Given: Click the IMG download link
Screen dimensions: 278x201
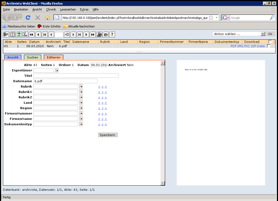Looking at the screenshot, I should pos(240,46).
